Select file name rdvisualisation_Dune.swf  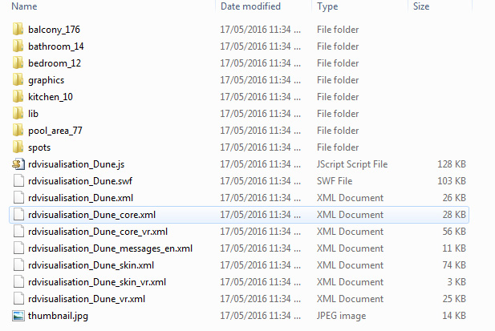80,181
